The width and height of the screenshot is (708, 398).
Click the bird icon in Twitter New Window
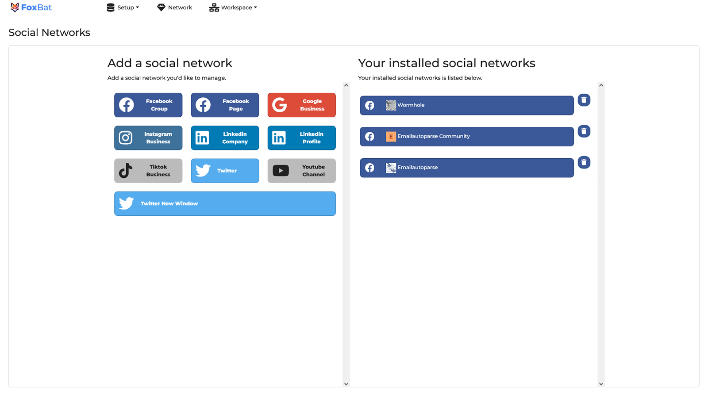pyautogui.click(x=126, y=203)
